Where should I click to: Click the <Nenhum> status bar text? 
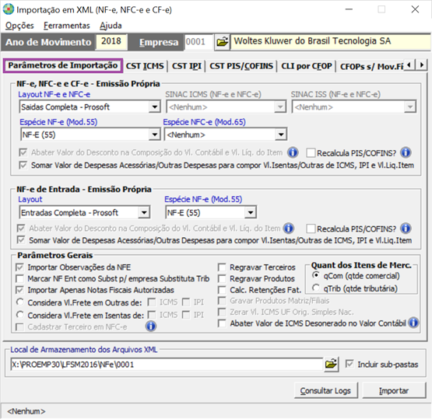[x=26, y=411]
